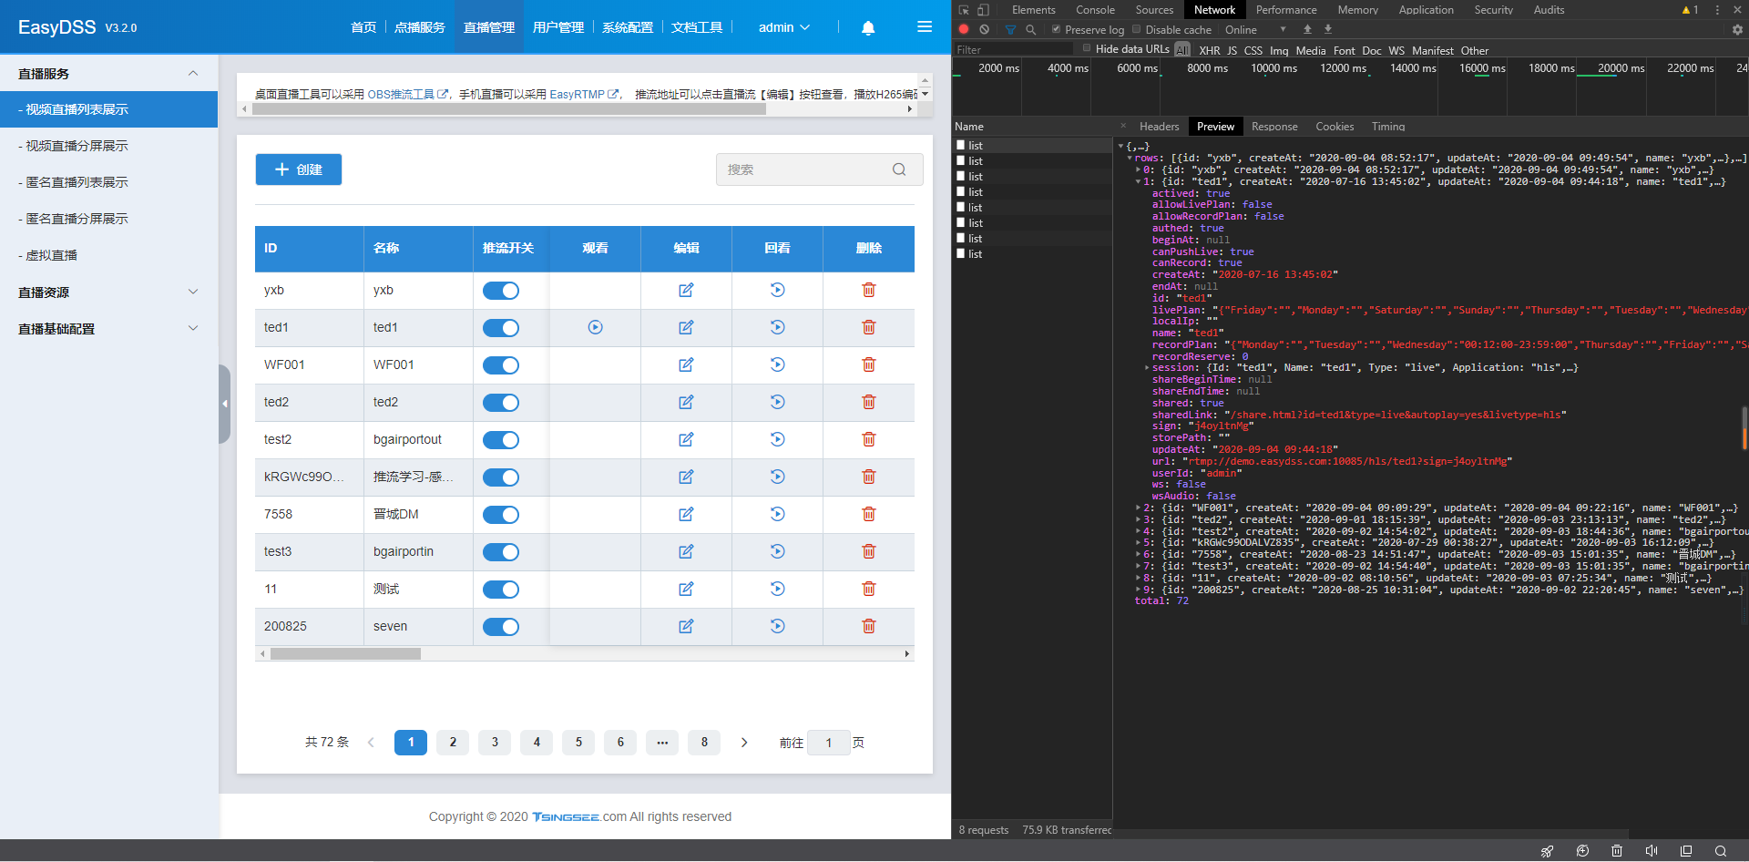Toggle push switch for WF001
Viewport: 1749px width, 862px height.
coord(501,365)
